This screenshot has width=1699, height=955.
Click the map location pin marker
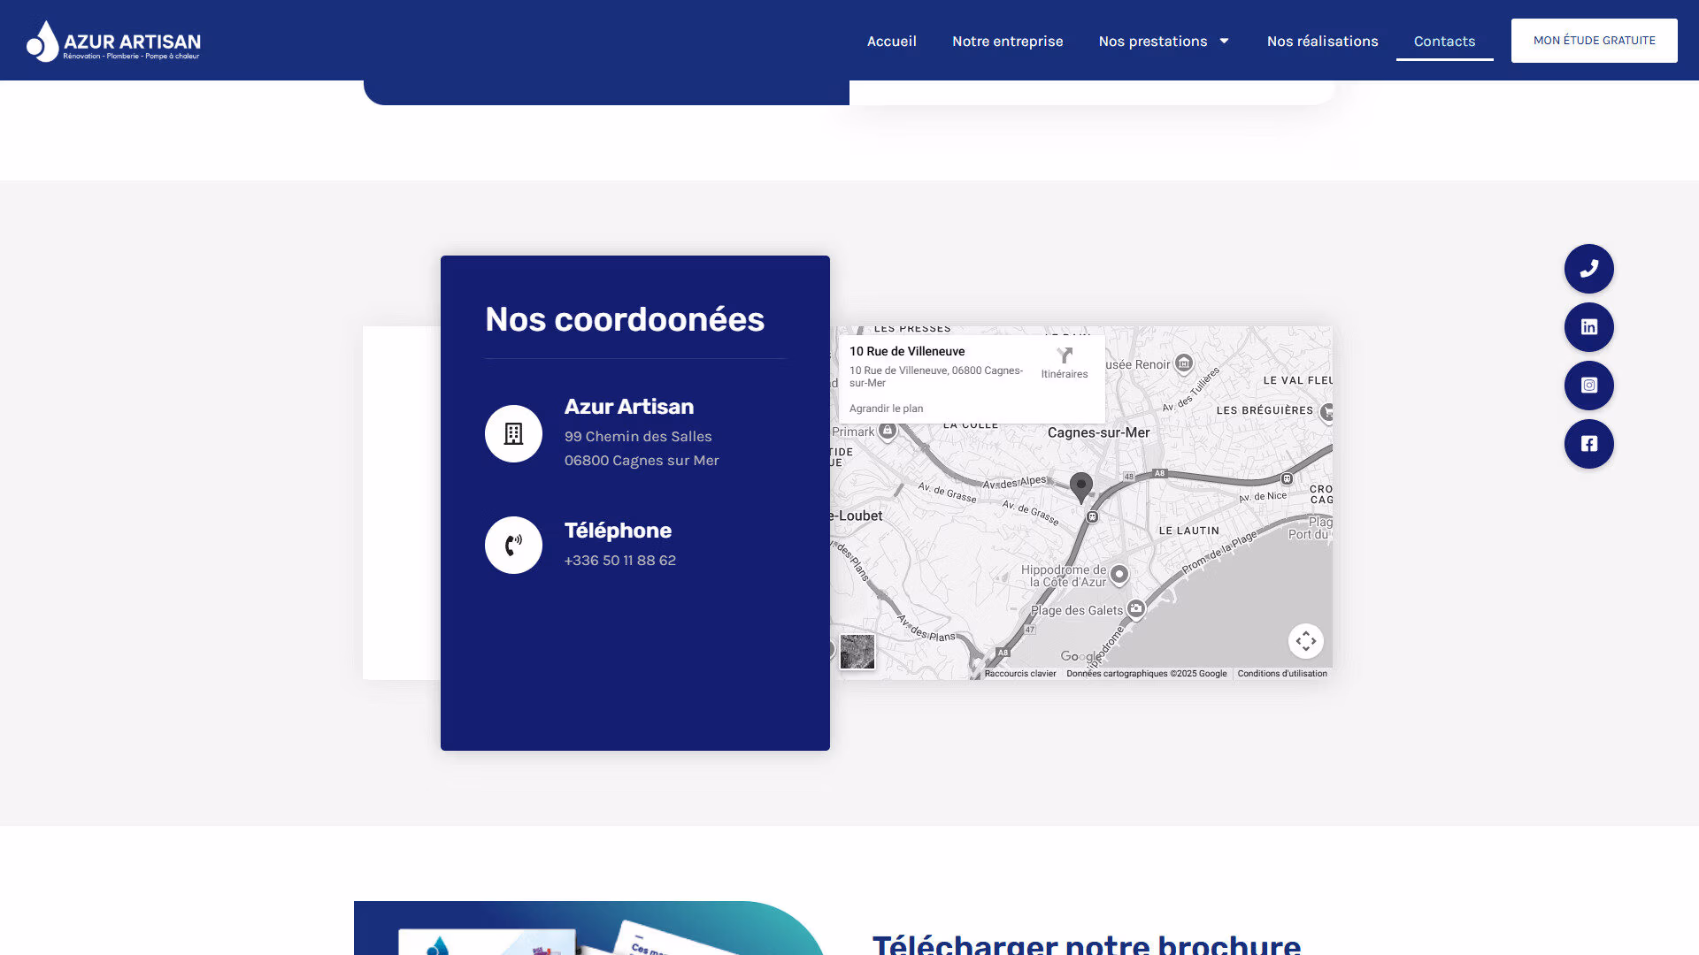1080,485
